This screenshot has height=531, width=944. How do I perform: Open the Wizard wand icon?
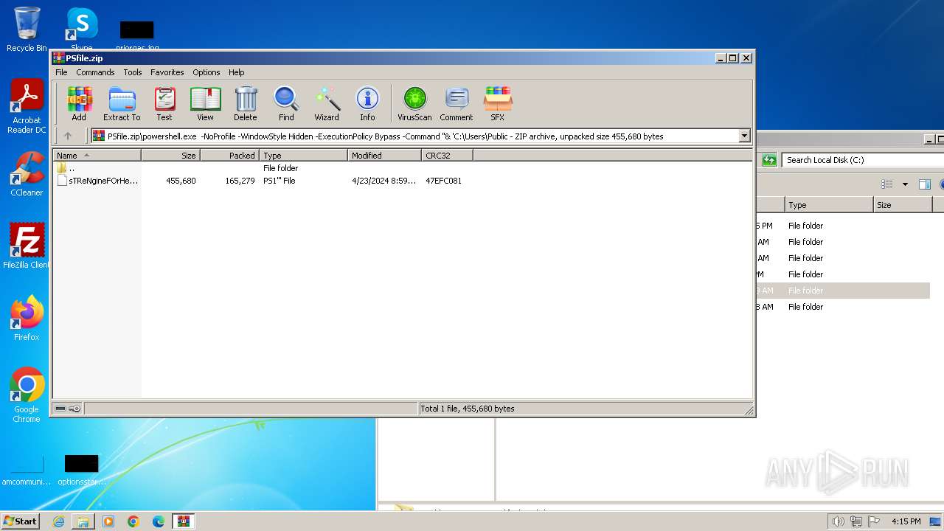327,103
